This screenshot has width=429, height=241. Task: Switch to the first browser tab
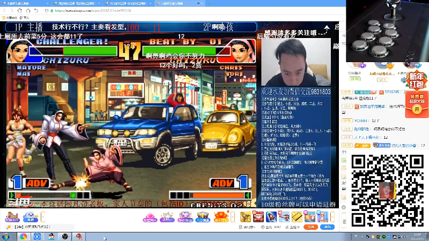coord(25,3)
